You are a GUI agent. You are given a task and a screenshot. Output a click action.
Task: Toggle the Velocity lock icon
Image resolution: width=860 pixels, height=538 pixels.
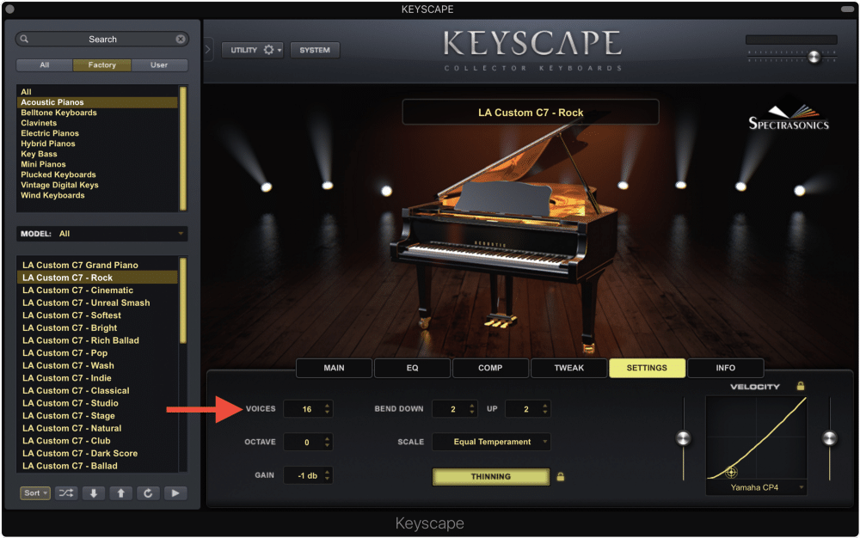(x=800, y=386)
